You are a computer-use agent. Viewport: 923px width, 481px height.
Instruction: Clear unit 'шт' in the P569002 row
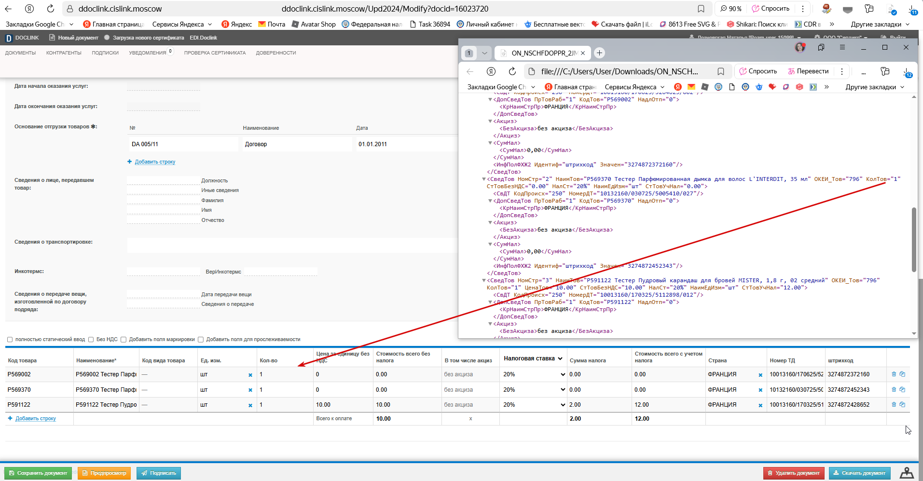pos(250,375)
